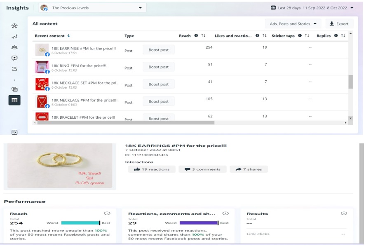Expand the Last 28 days date range picker

pyautogui.click(x=312, y=7)
